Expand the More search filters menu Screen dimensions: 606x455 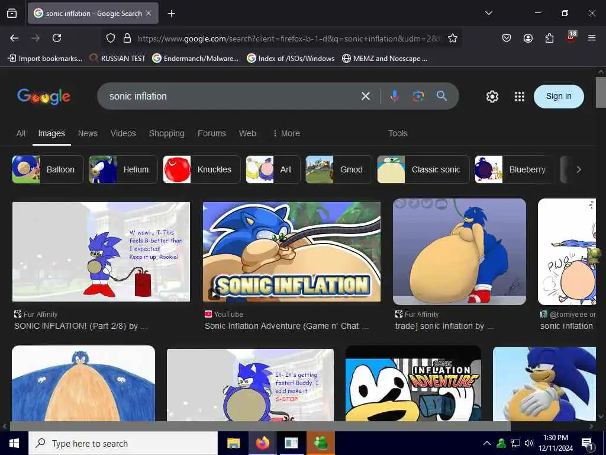pyautogui.click(x=286, y=133)
